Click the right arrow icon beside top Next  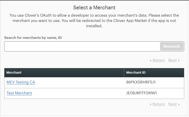click(179, 61)
